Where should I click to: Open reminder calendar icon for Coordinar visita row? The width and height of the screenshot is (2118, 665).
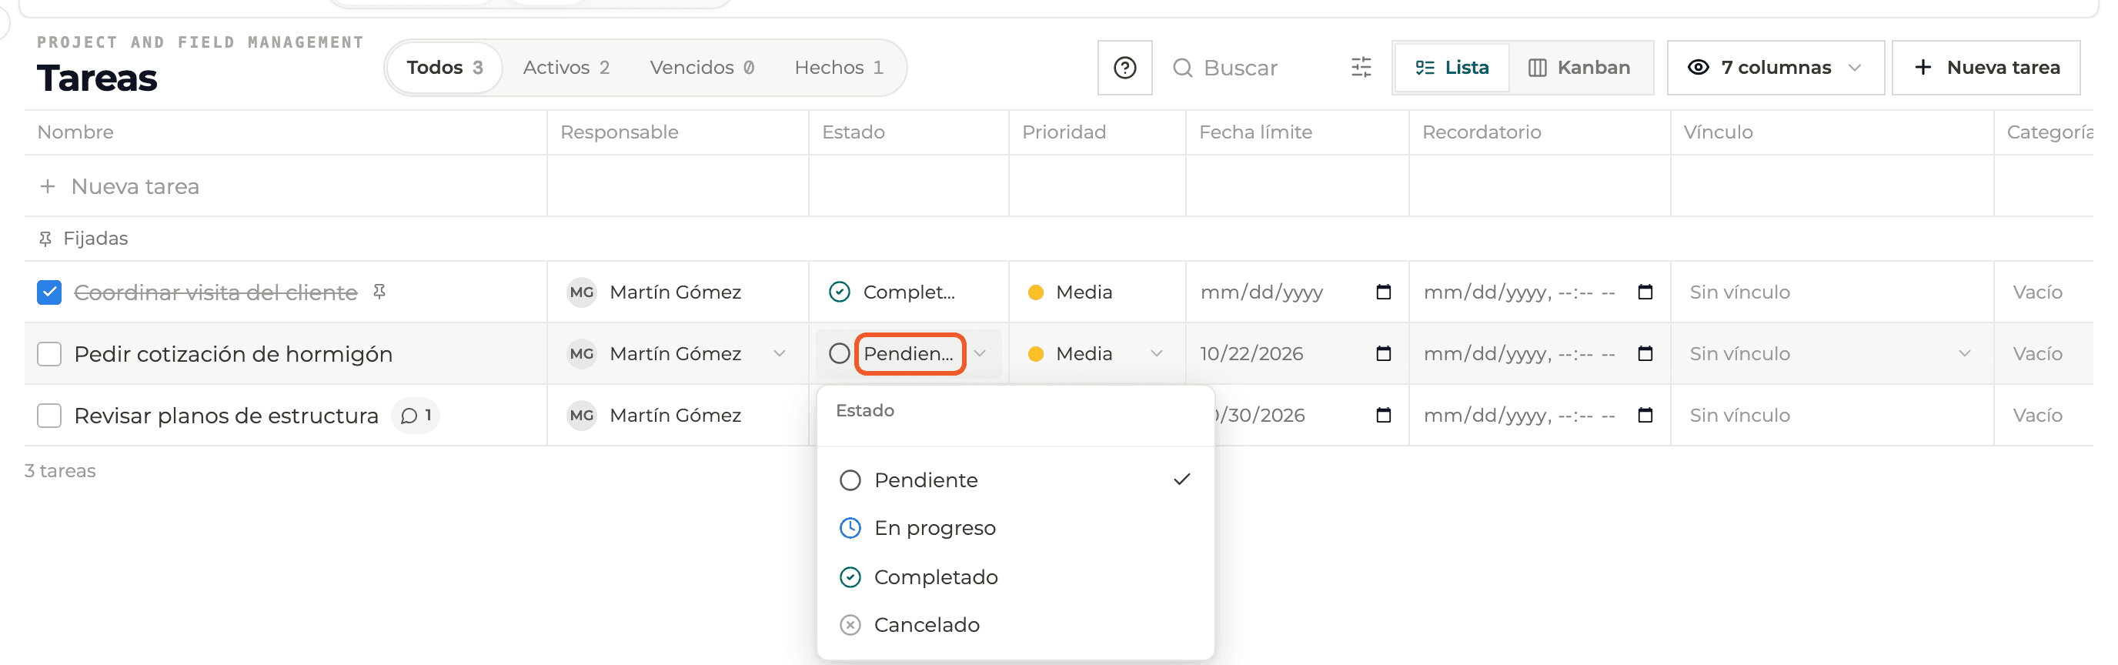(1645, 292)
